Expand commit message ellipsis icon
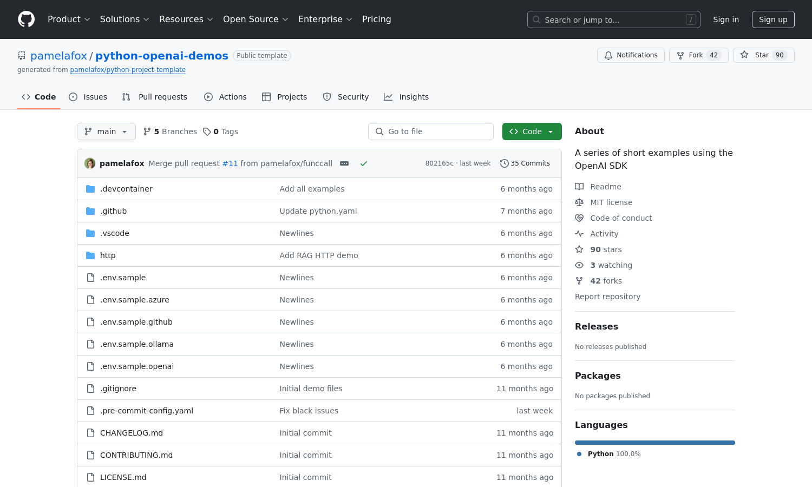 pyautogui.click(x=344, y=163)
